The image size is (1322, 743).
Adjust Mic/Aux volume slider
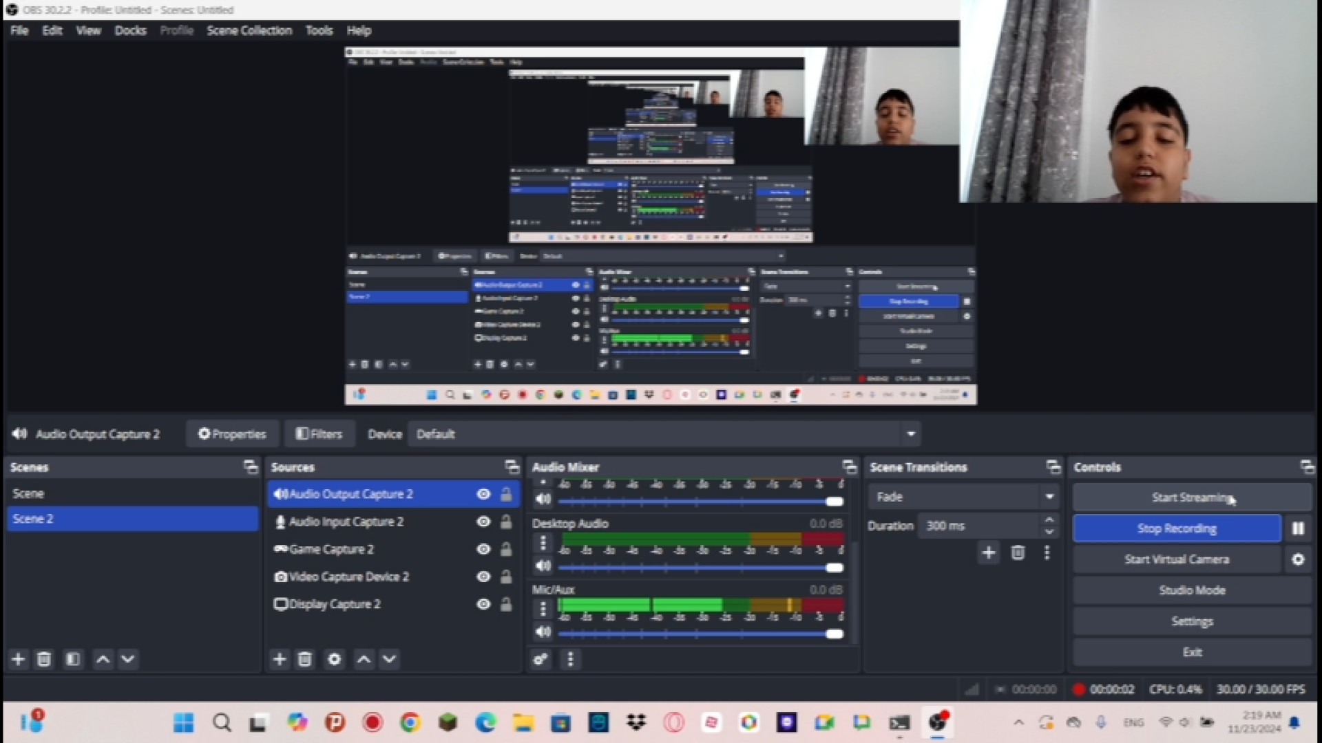(701, 634)
